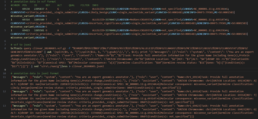Click 'ALLELEID=2193183' on line 3
Screen dimensions: 258x119
click(x=104, y=9)
